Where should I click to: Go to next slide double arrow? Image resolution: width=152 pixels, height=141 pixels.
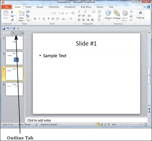click(x=149, y=112)
